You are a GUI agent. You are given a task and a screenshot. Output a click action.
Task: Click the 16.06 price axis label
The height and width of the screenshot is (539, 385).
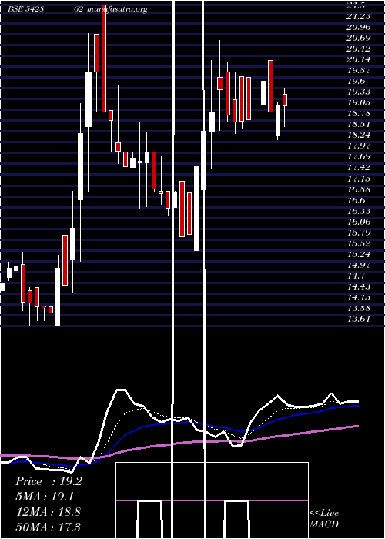(359, 222)
